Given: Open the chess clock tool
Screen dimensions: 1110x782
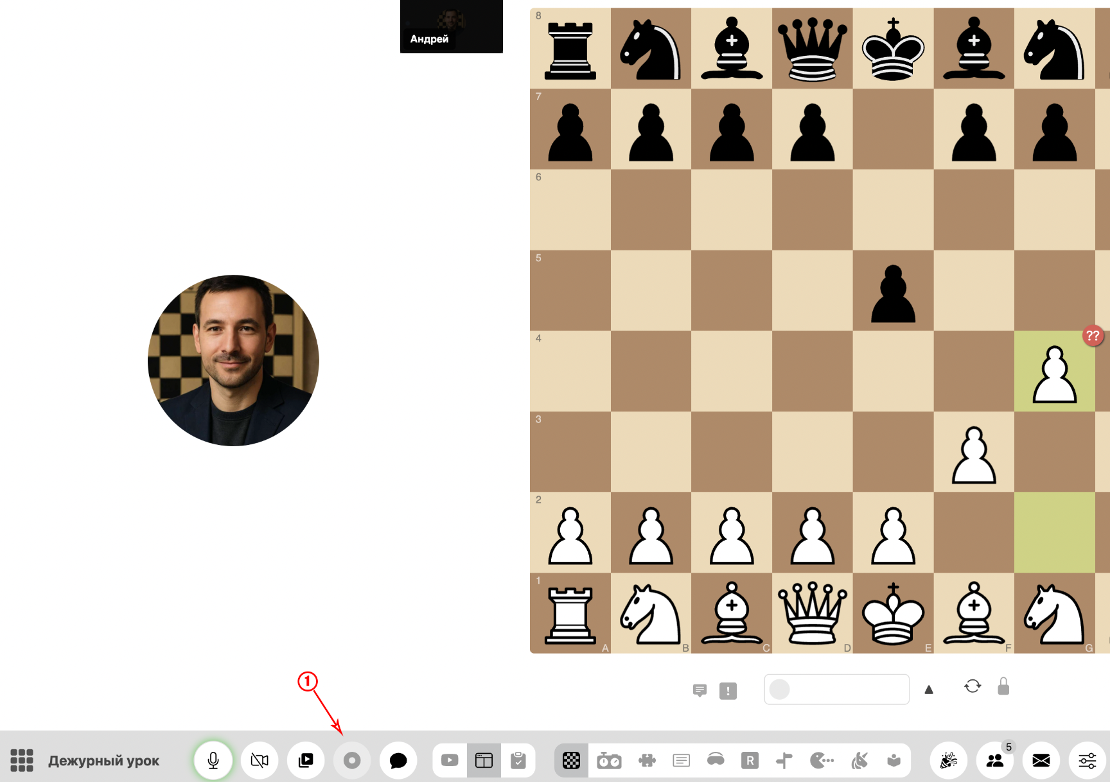Looking at the screenshot, I should (x=608, y=760).
